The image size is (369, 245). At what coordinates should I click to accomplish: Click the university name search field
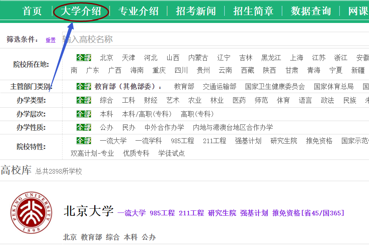click(208, 39)
